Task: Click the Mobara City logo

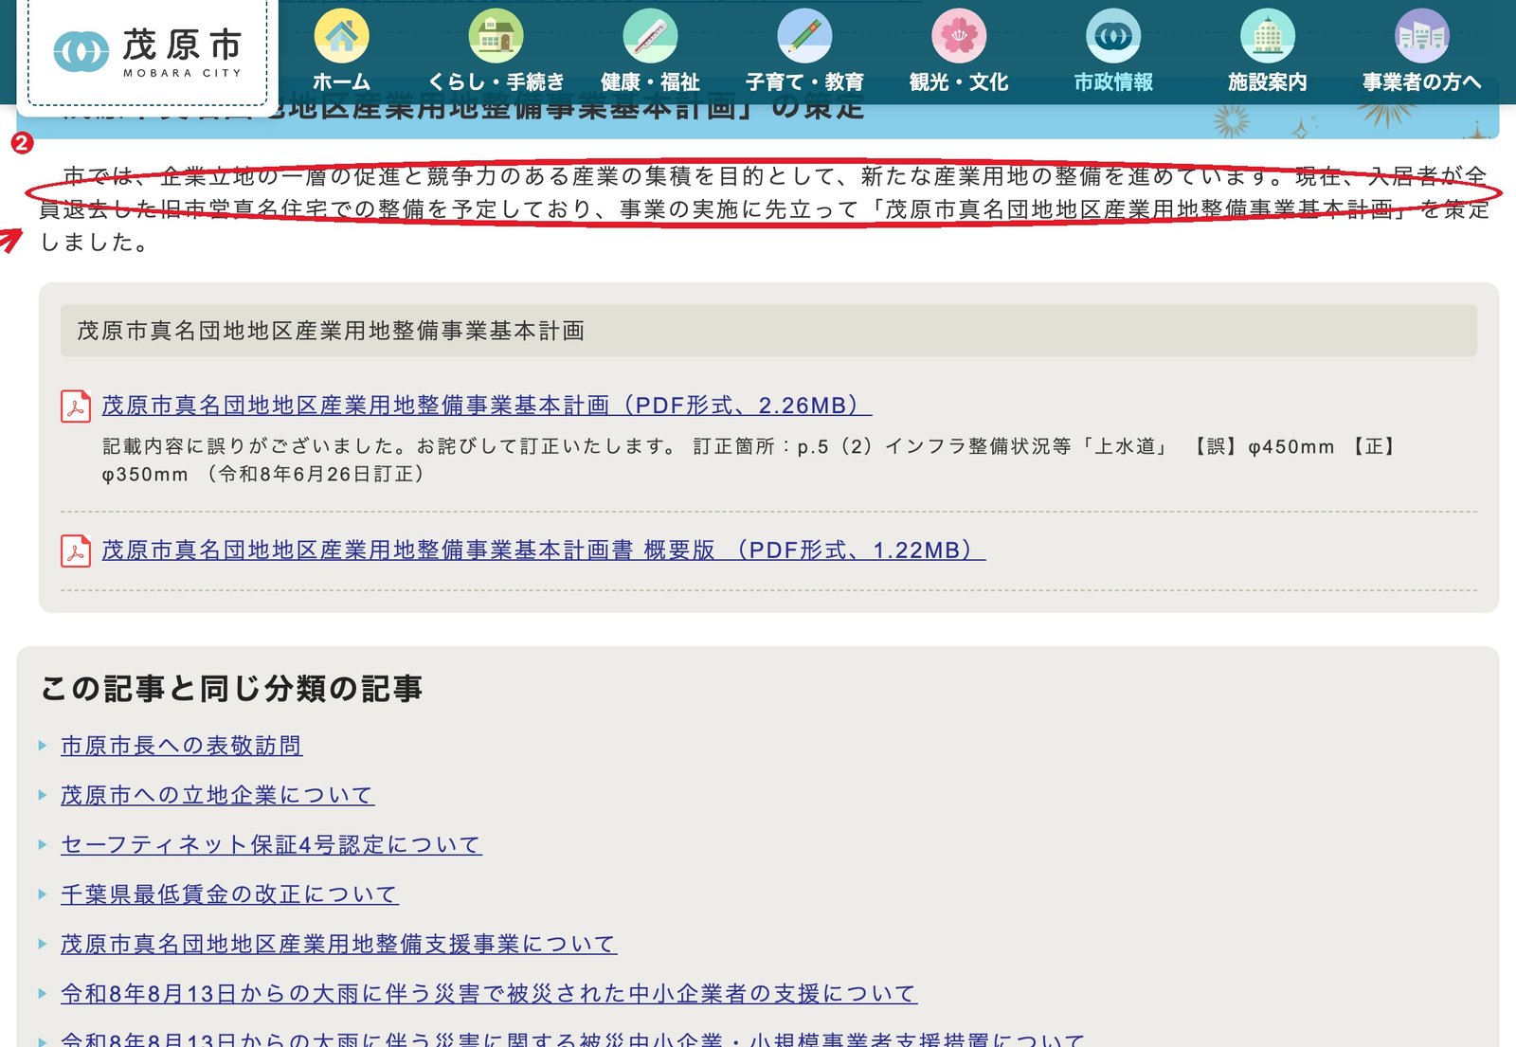Action: pyautogui.click(x=148, y=52)
